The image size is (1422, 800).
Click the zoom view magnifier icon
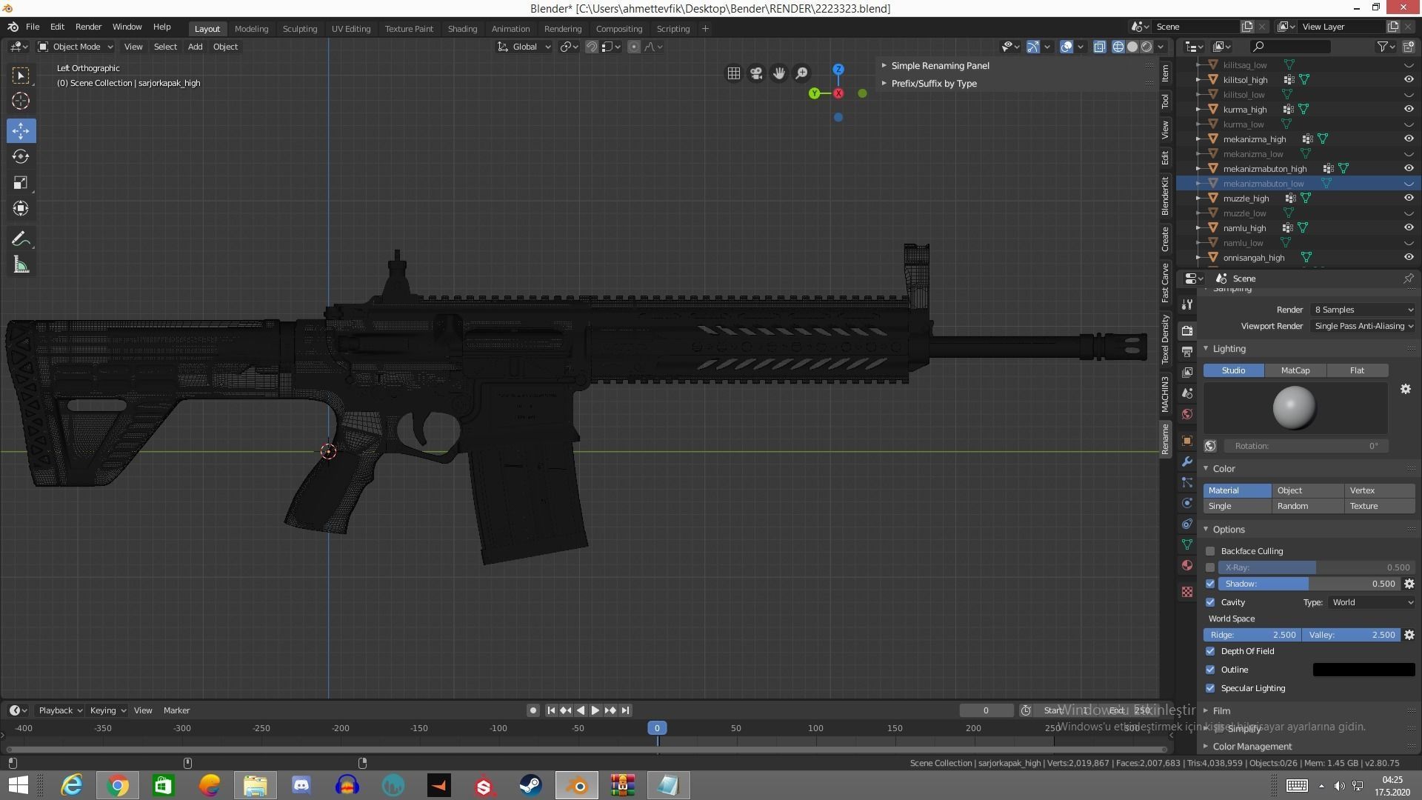click(802, 73)
